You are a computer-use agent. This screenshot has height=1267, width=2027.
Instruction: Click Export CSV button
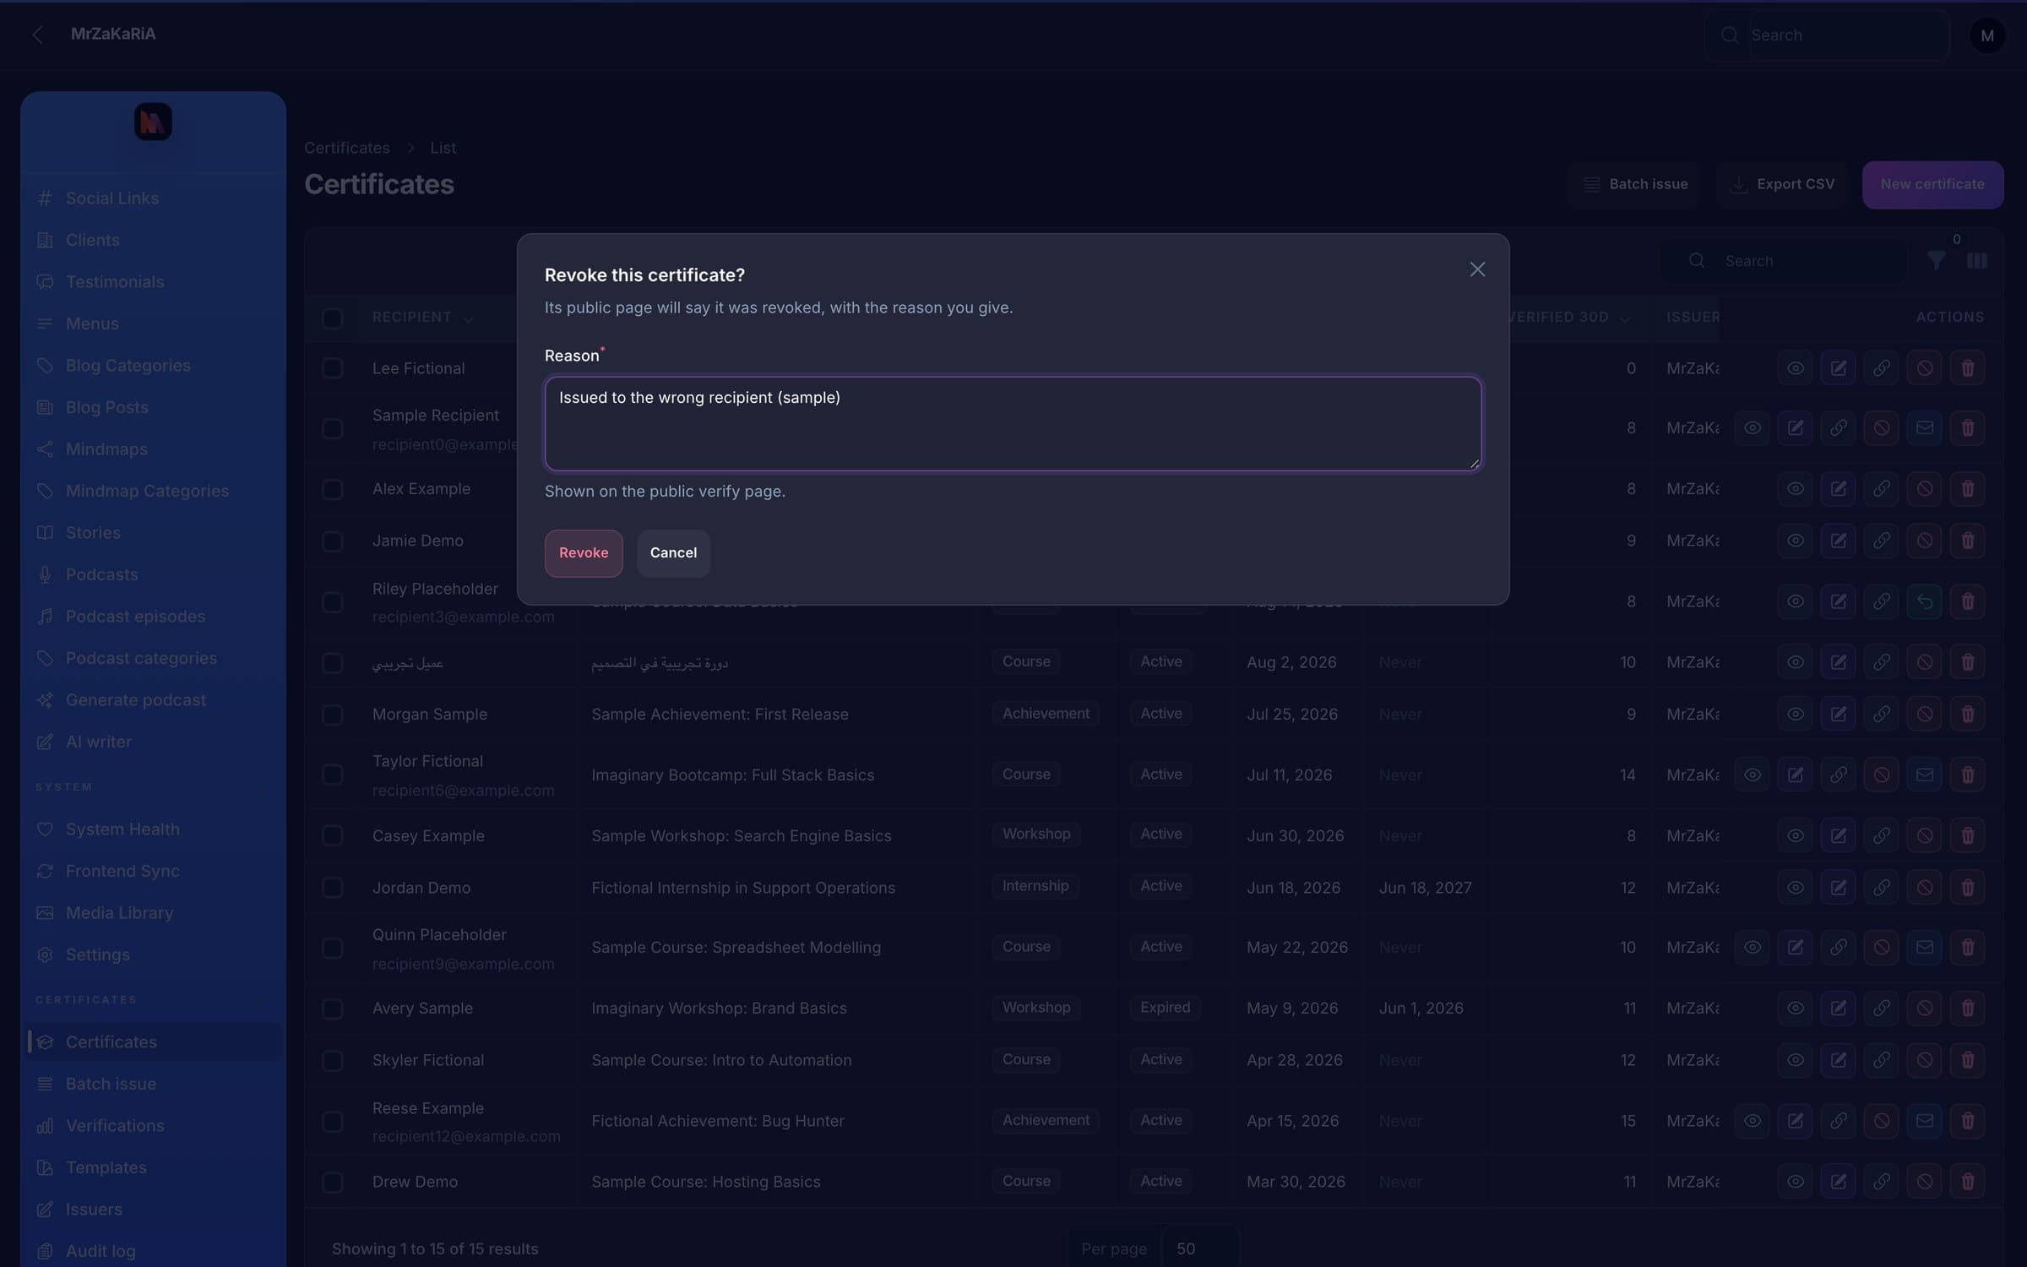click(x=1783, y=184)
